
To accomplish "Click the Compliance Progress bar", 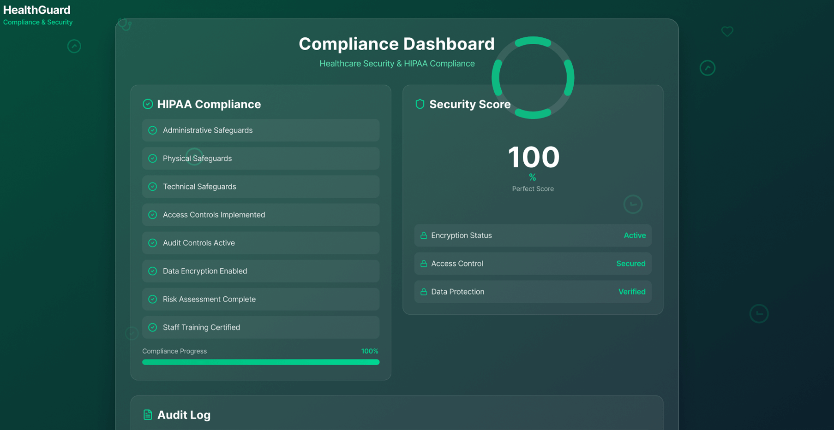I will tap(261, 362).
